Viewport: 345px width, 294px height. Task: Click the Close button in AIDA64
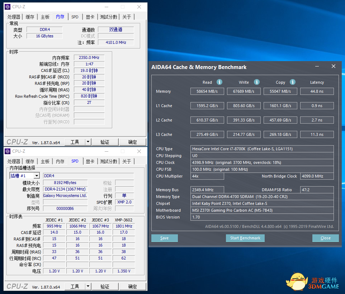(325, 238)
